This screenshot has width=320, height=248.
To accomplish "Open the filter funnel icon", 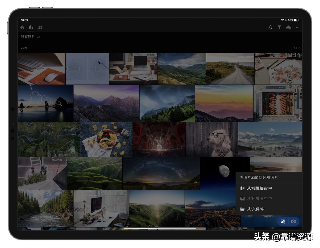I will [279, 27].
